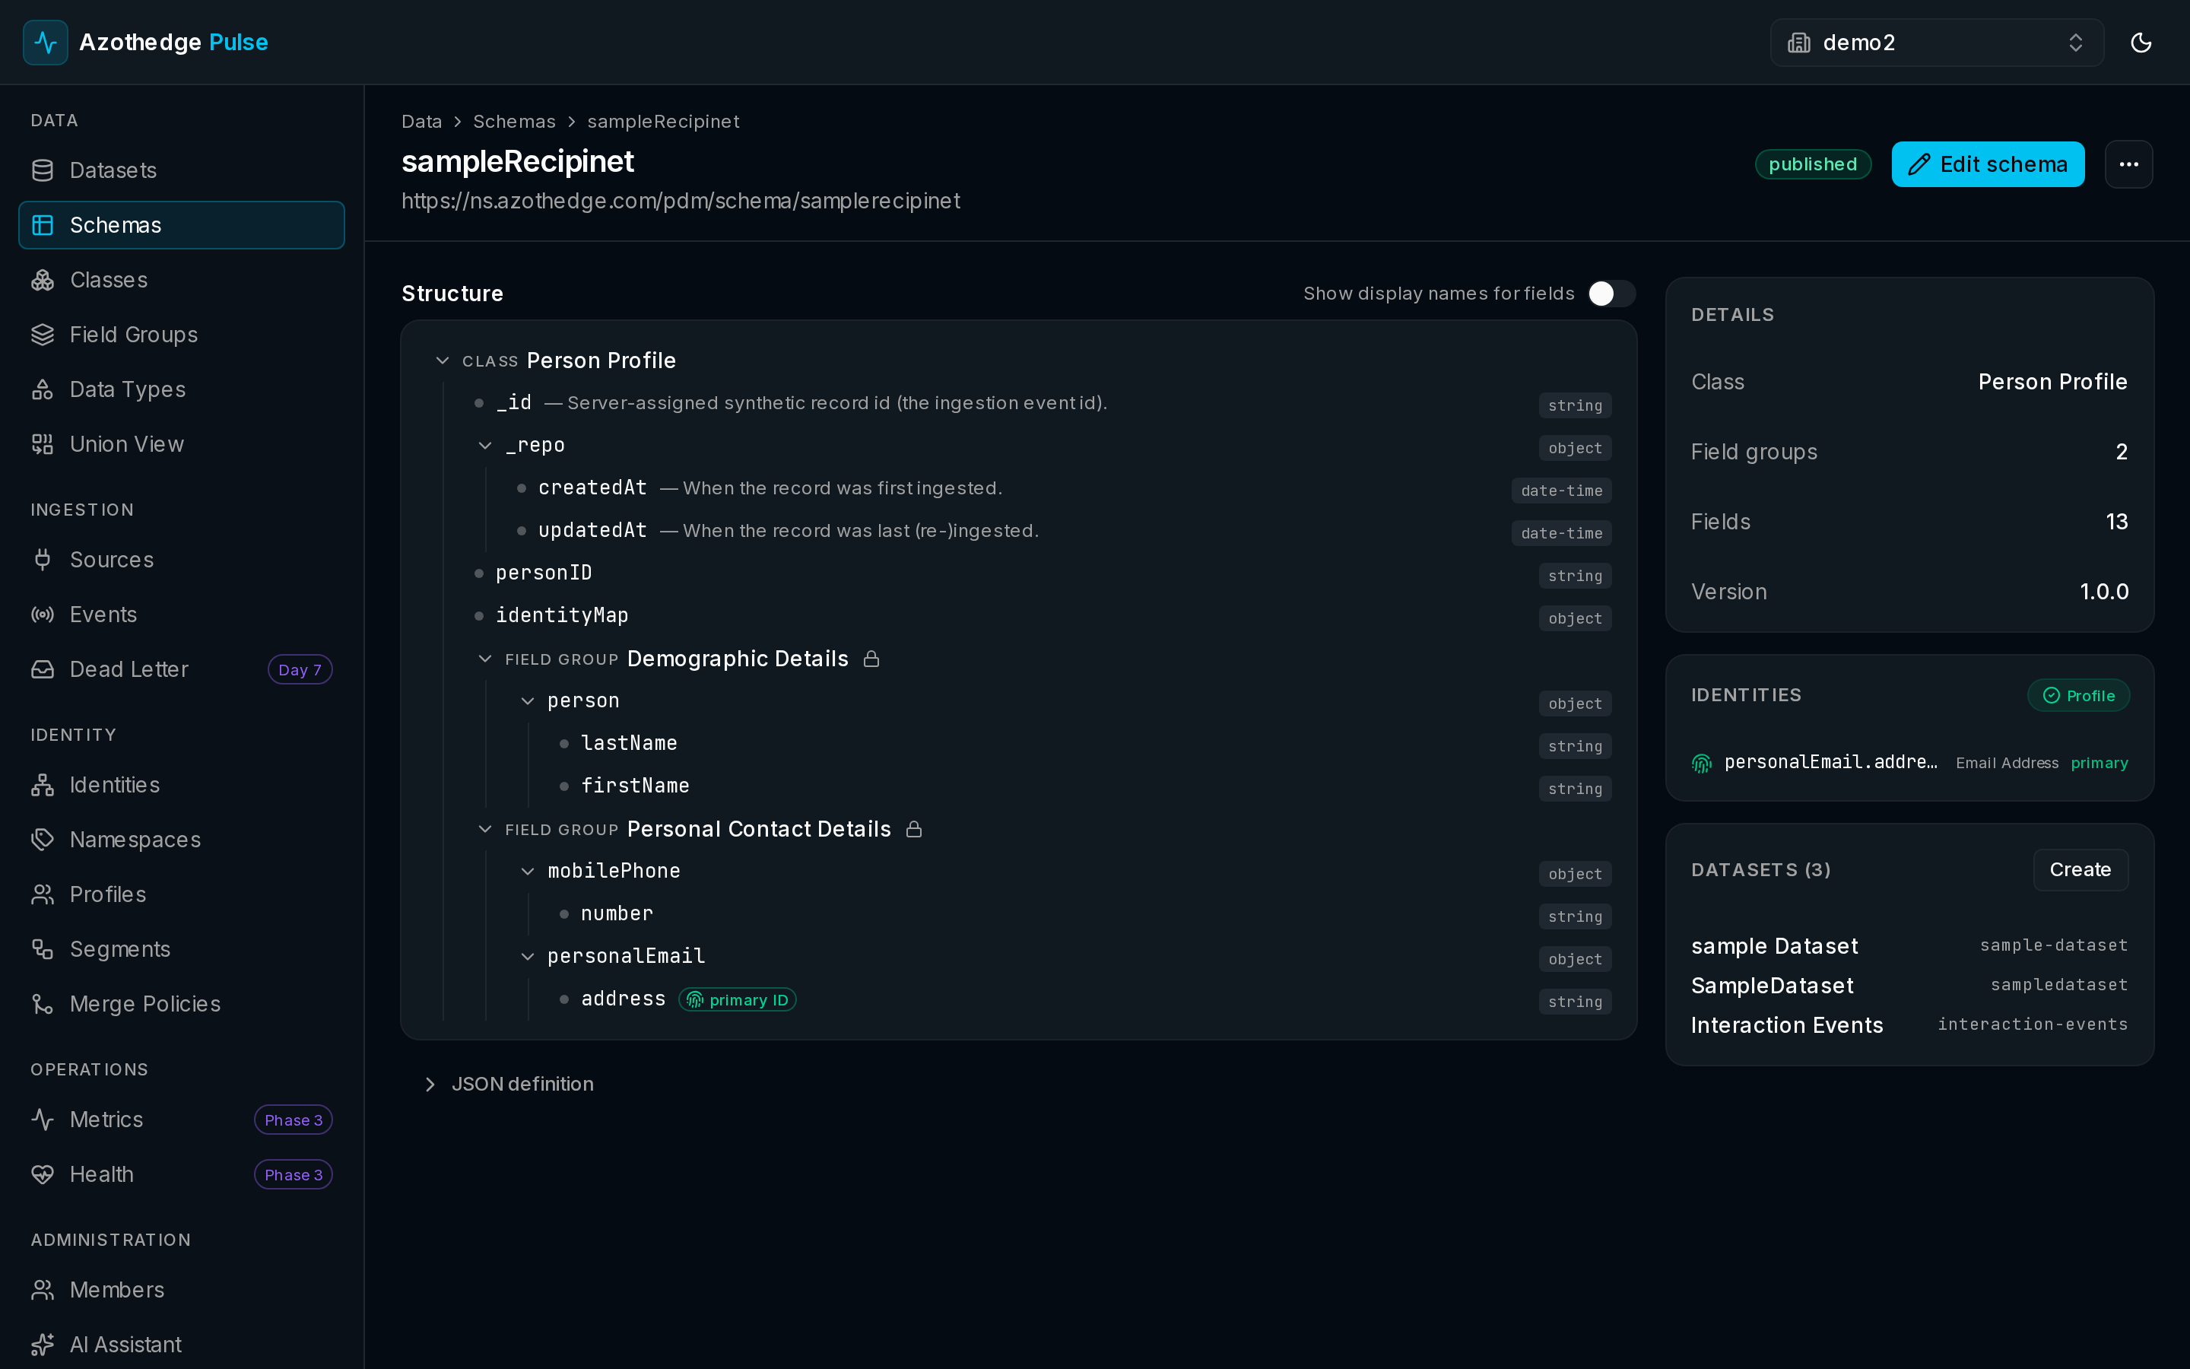Click Create in the Datasets panel
The width and height of the screenshot is (2190, 1369).
coord(2080,869)
